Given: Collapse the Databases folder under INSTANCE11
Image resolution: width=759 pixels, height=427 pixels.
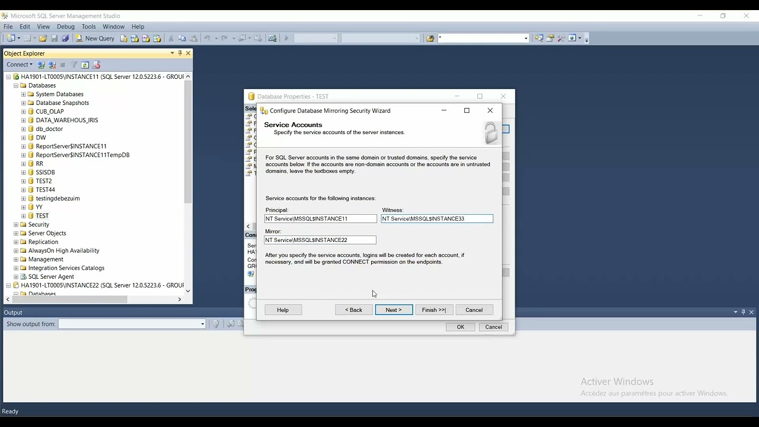Looking at the screenshot, I should coord(16,85).
